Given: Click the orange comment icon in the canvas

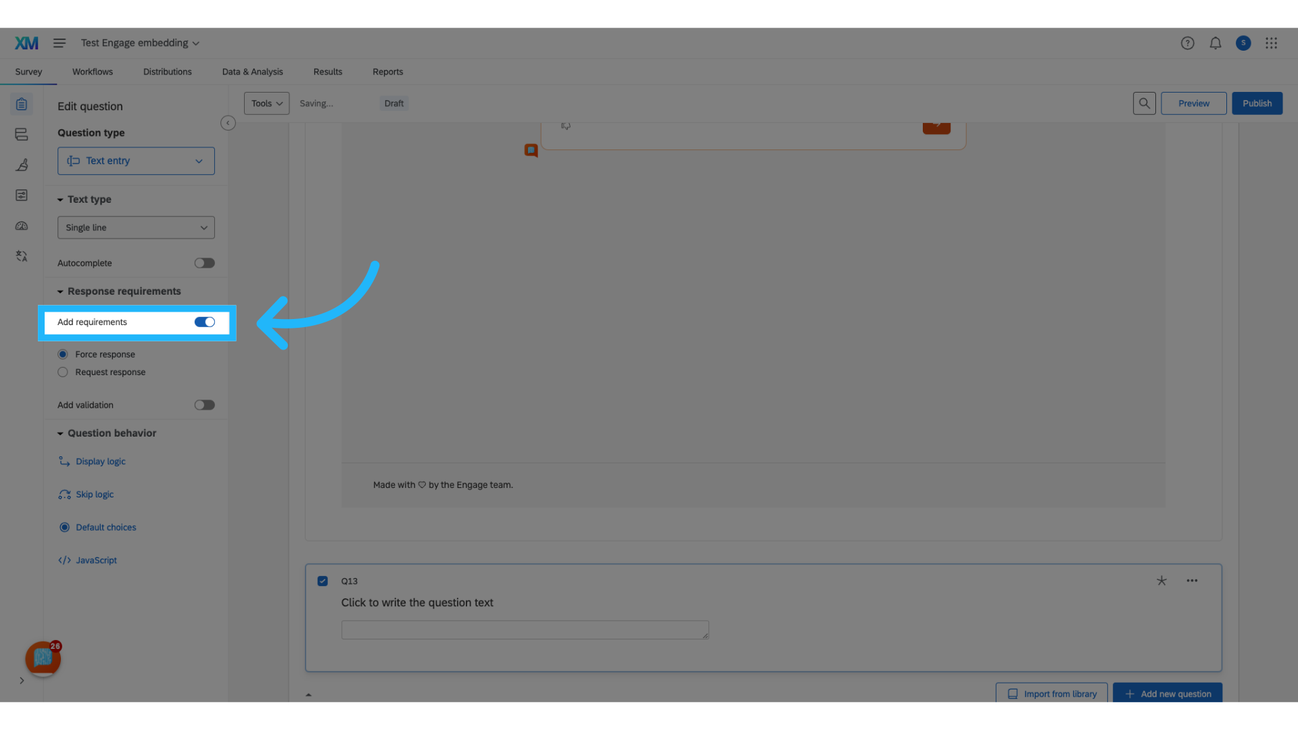Looking at the screenshot, I should point(531,150).
